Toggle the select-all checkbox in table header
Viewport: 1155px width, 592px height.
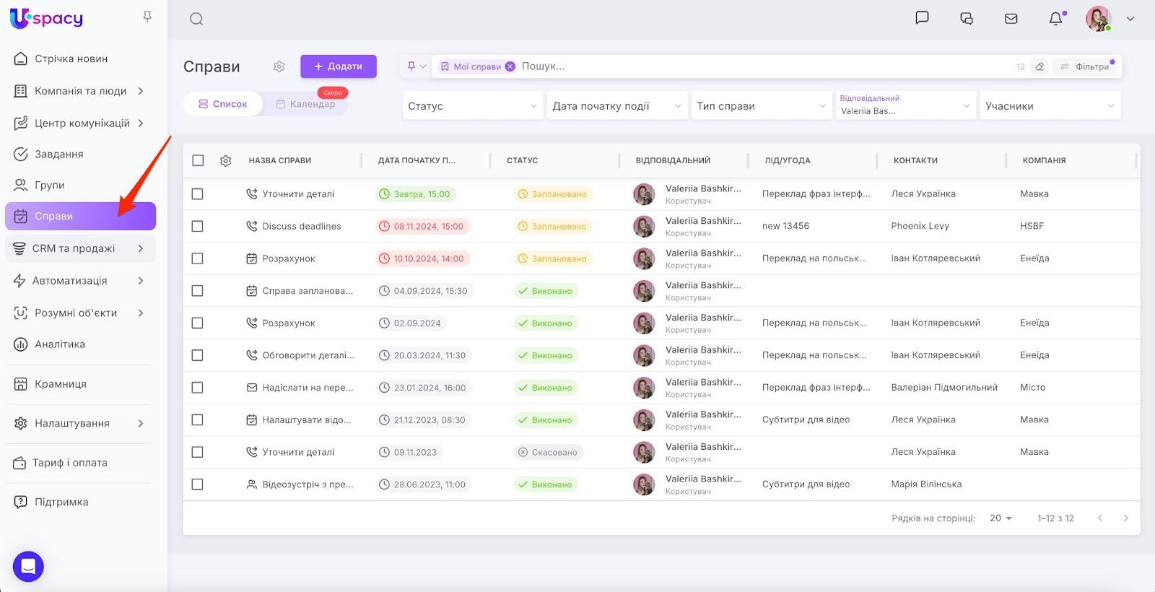coord(198,160)
